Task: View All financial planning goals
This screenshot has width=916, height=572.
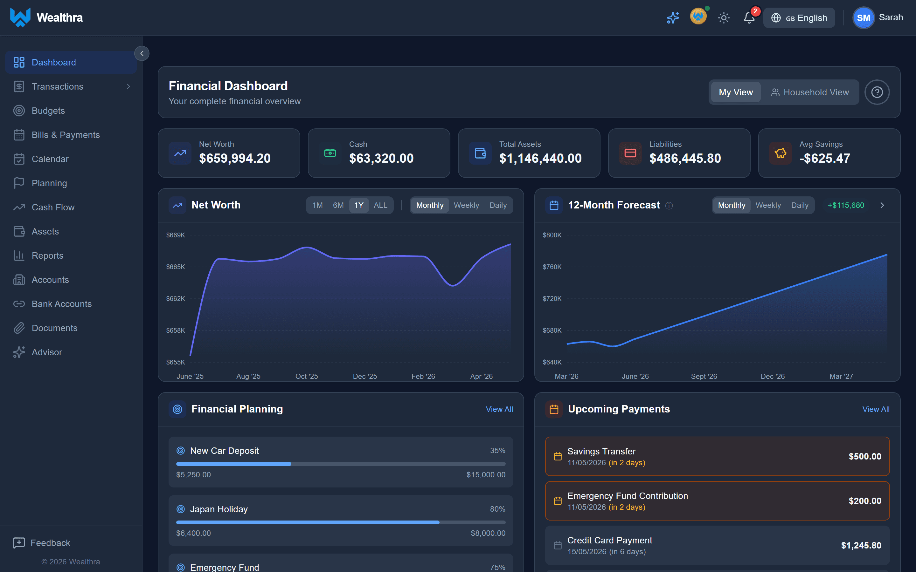Action: click(x=499, y=409)
